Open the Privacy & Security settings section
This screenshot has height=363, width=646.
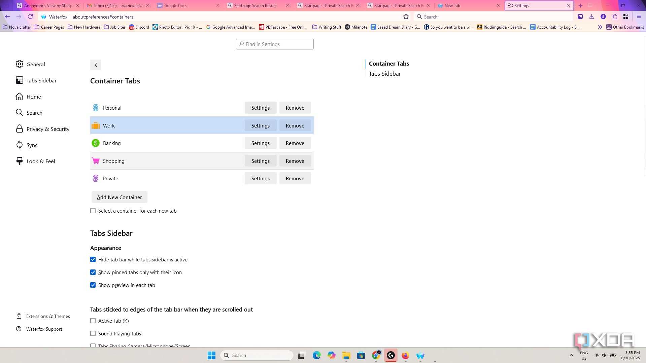pos(43,129)
